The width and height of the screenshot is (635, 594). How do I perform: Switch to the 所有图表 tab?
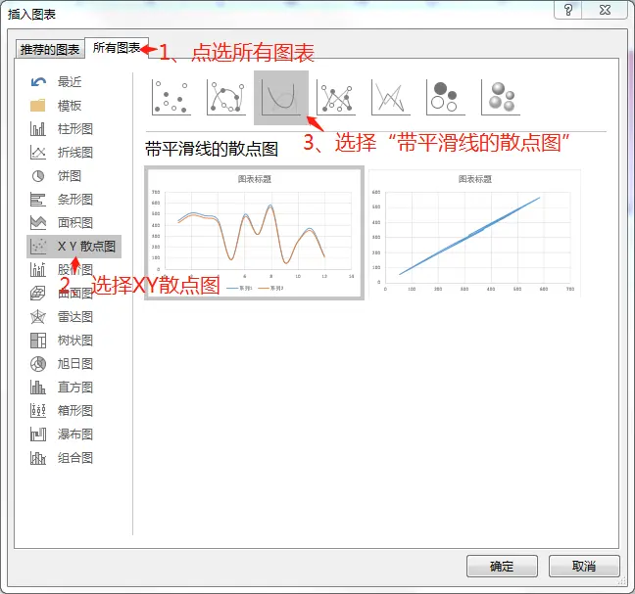(117, 48)
